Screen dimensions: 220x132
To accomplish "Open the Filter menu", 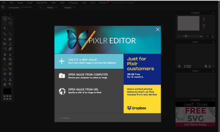I will 54,3.
